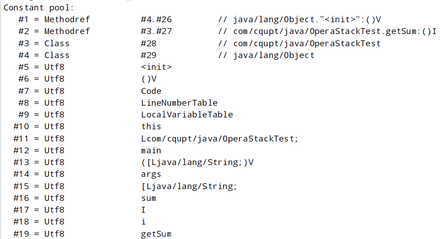Click the 'Lcom/cqupt/java/OperaStackTest;' value
Image resolution: width=443 pixels, height=239 pixels.
coord(219,139)
